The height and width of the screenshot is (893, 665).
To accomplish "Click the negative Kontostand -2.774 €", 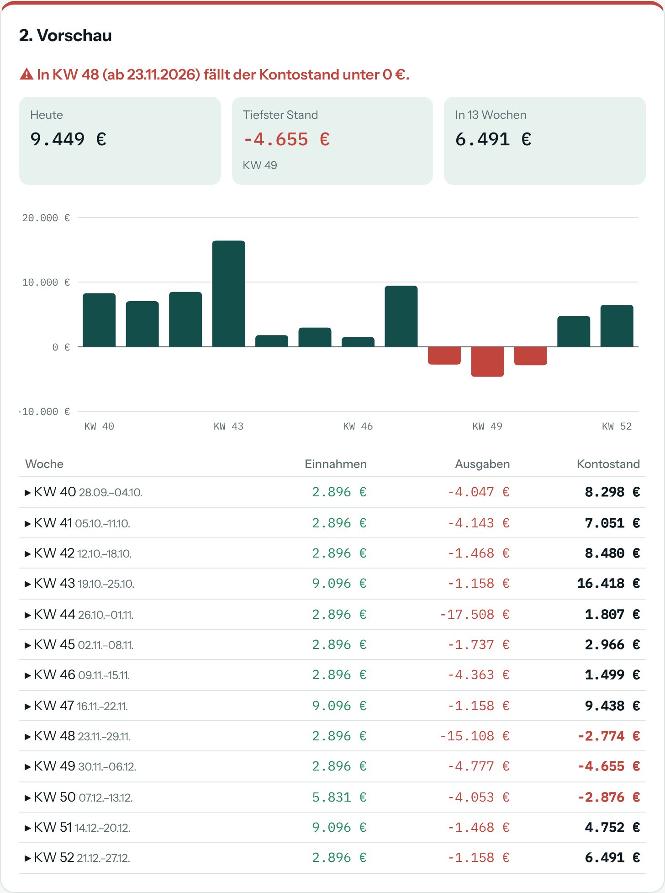I will pos(608,736).
